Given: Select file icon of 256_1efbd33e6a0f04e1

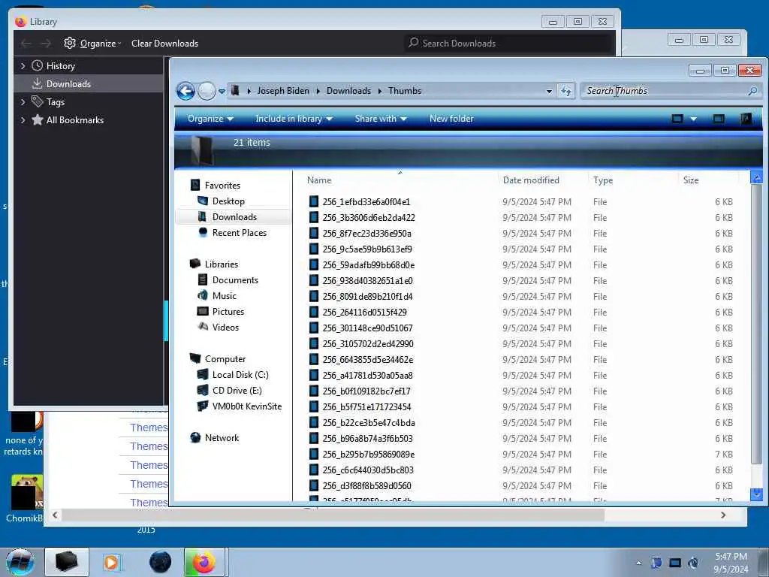Looking at the screenshot, I should [x=314, y=201].
